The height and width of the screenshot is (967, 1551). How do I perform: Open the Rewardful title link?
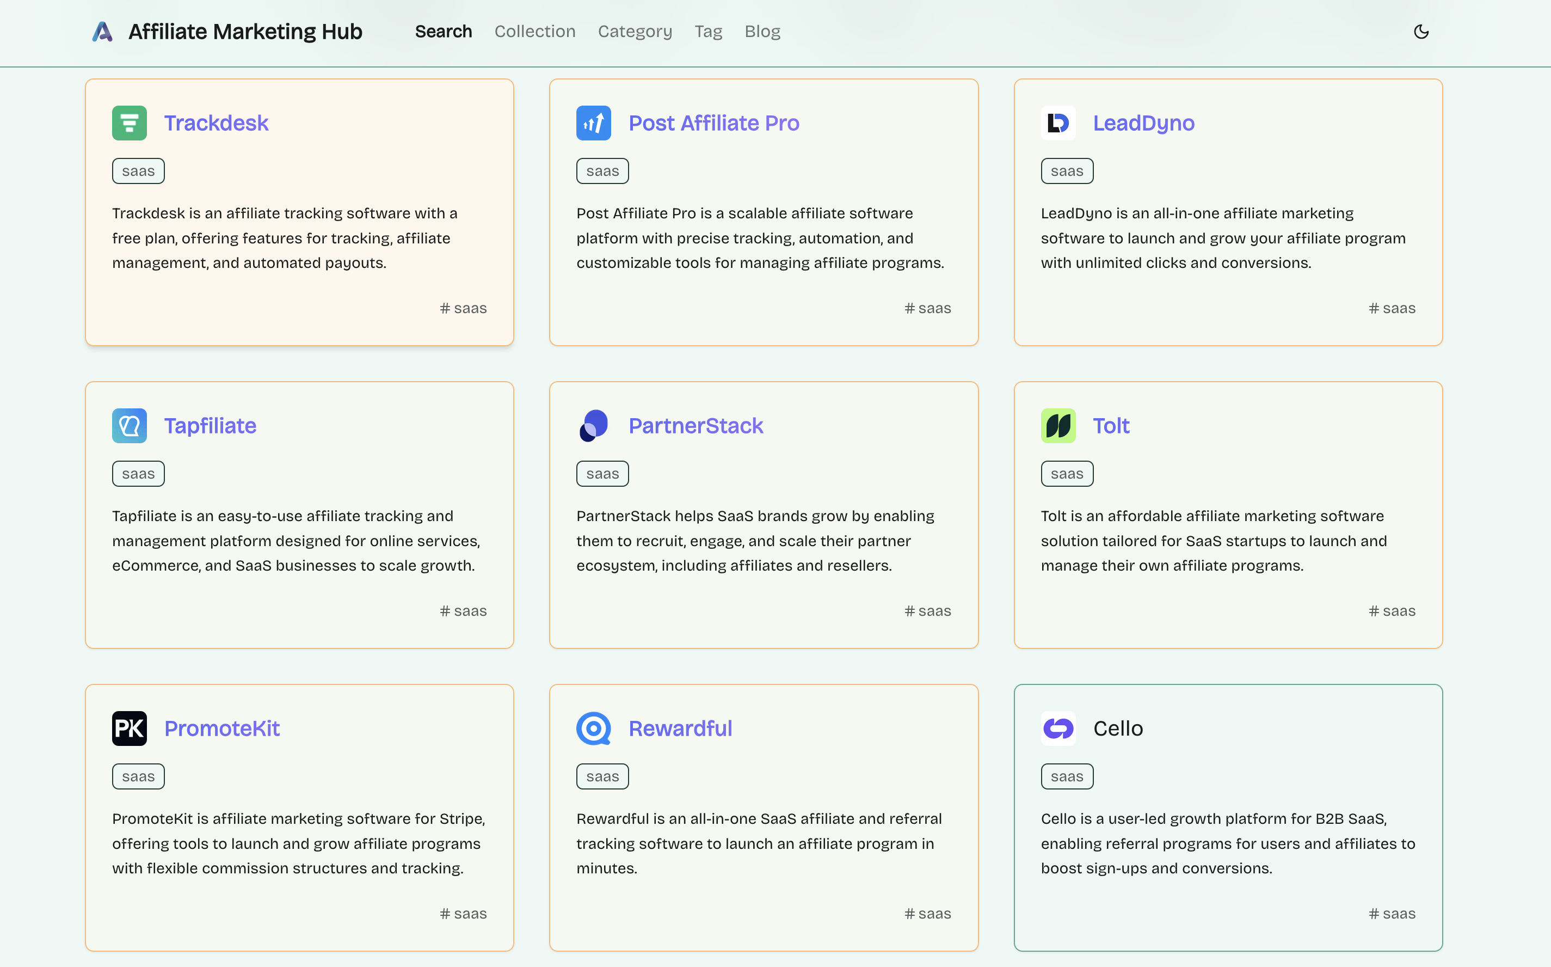pos(680,728)
